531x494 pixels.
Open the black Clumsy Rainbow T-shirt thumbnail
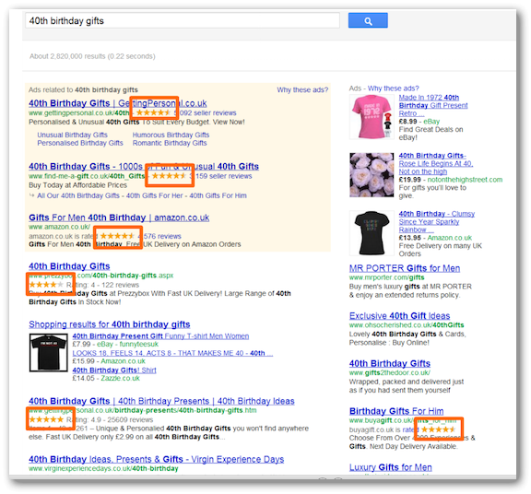372,233
